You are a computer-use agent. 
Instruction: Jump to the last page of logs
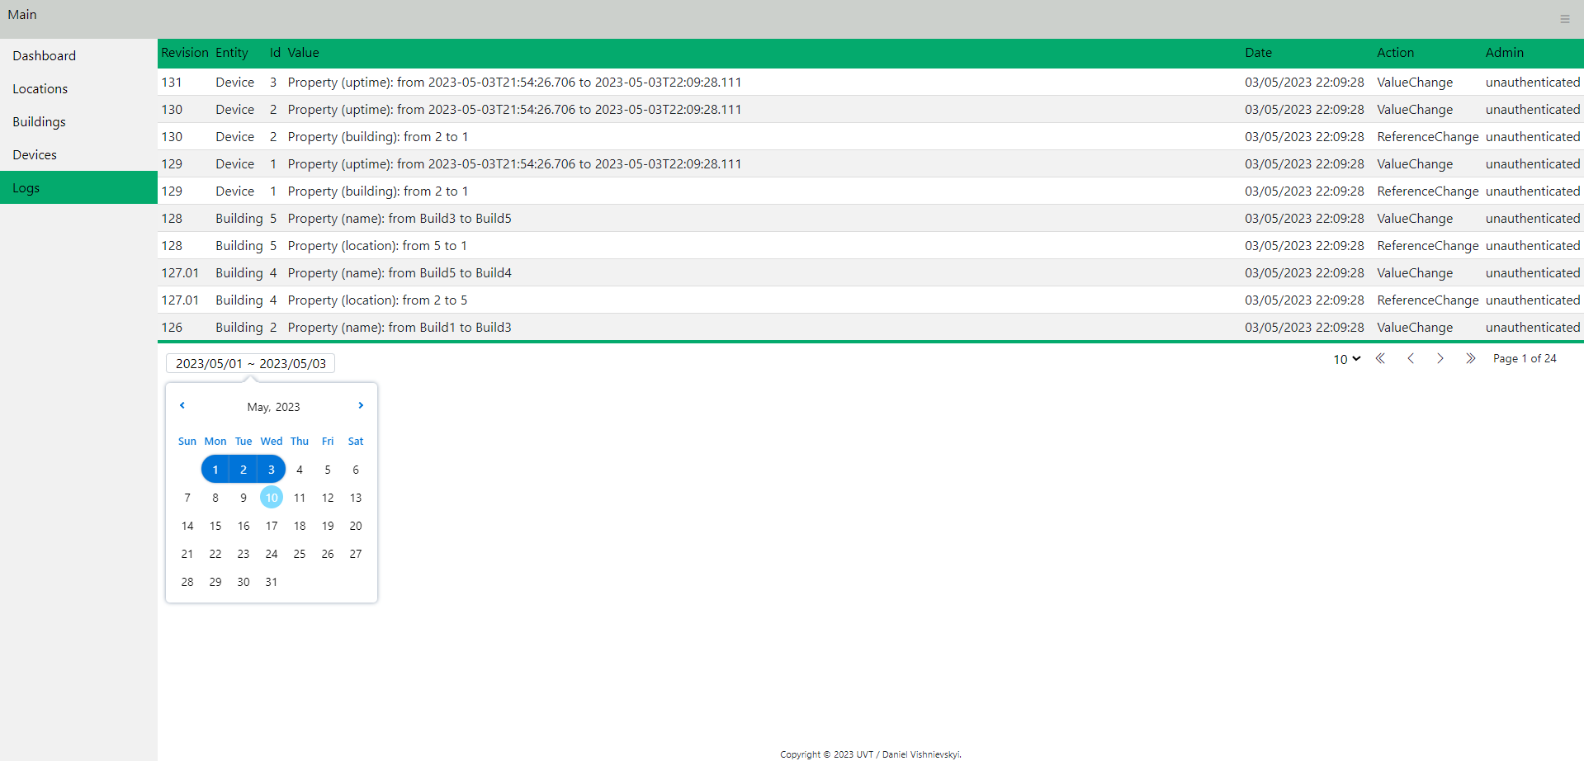(1470, 358)
